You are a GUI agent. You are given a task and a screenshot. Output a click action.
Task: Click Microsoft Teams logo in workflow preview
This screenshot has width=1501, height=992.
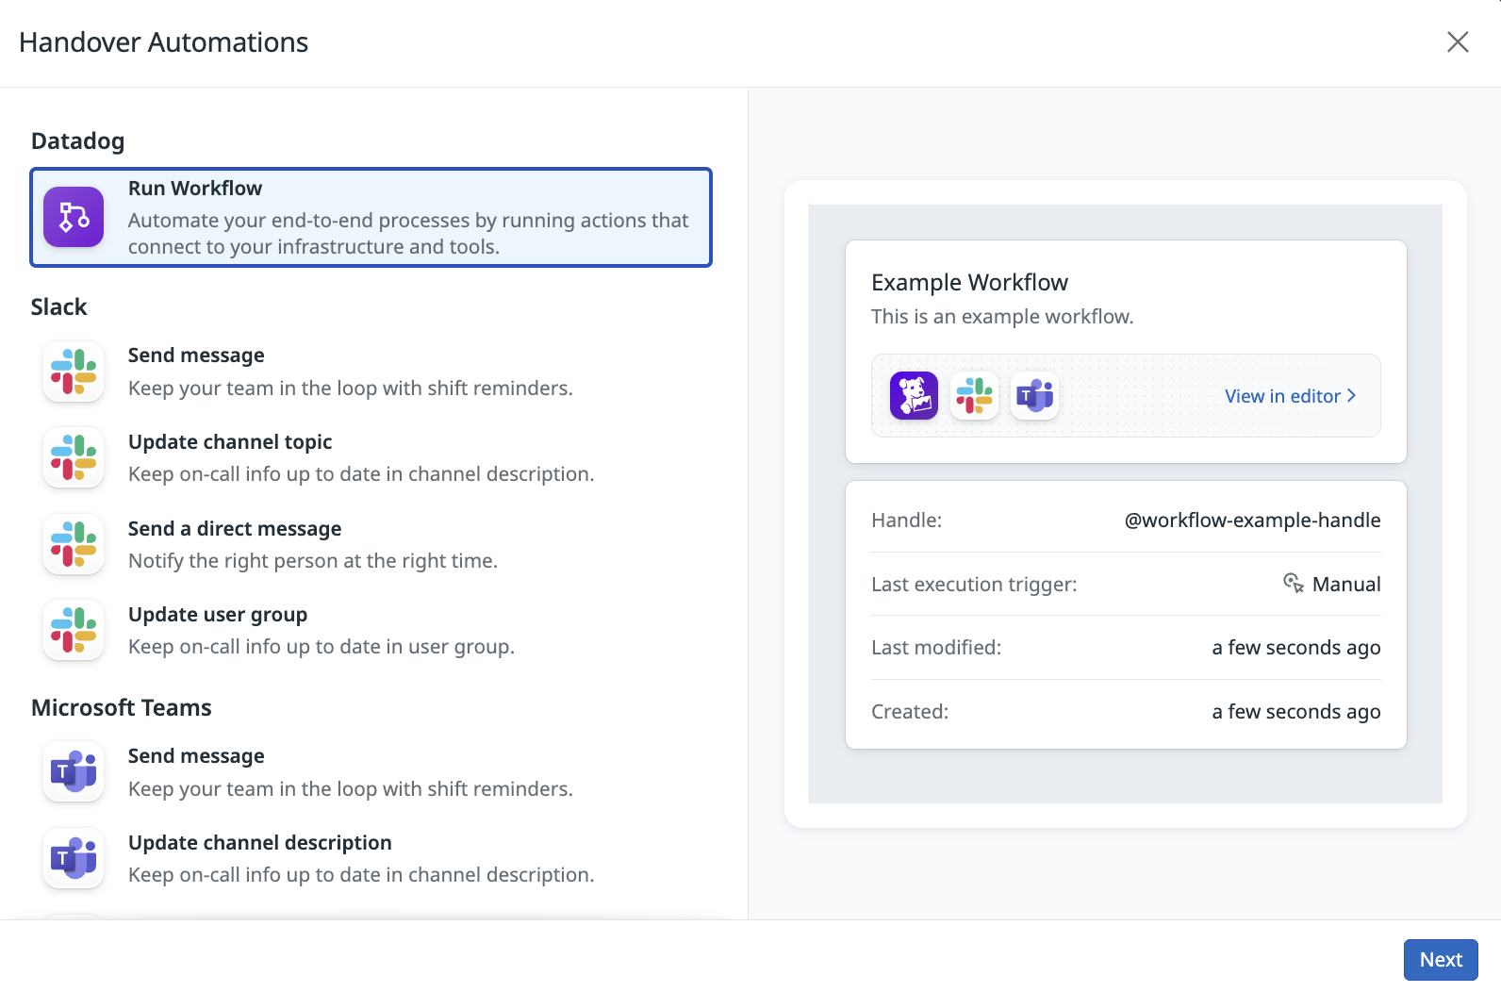click(1034, 395)
